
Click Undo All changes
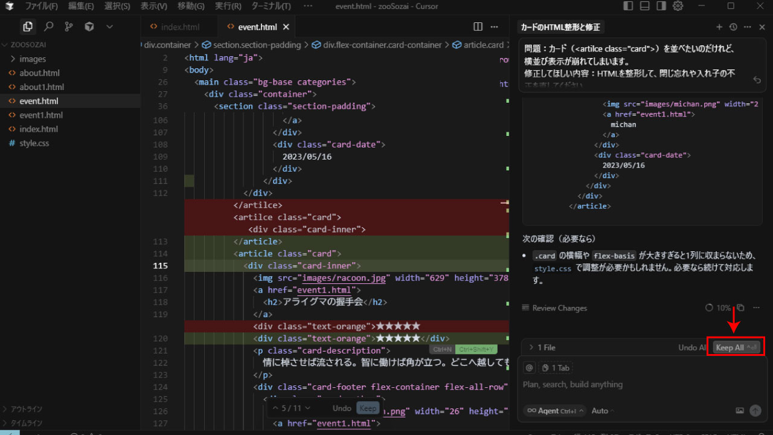(x=693, y=347)
